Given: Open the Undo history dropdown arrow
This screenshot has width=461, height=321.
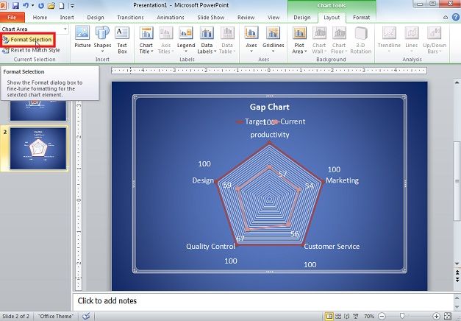Looking at the screenshot, I should tap(32, 5).
